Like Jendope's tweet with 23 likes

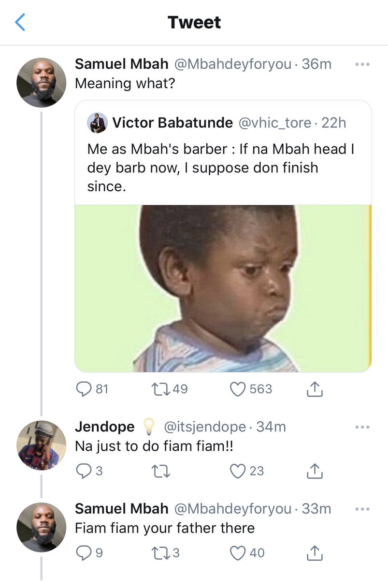[x=238, y=471]
